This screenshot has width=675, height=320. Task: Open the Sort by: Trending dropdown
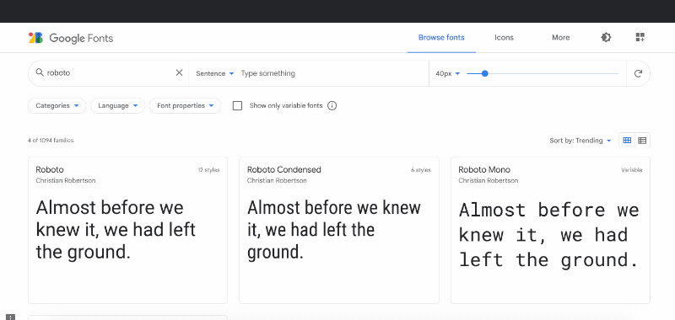click(x=580, y=141)
